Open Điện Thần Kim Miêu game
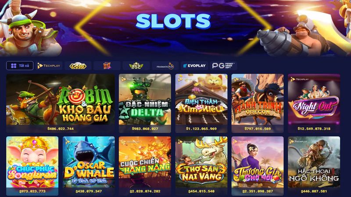Image resolution: width=351 pixels, height=197 pixels. (x=201, y=103)
